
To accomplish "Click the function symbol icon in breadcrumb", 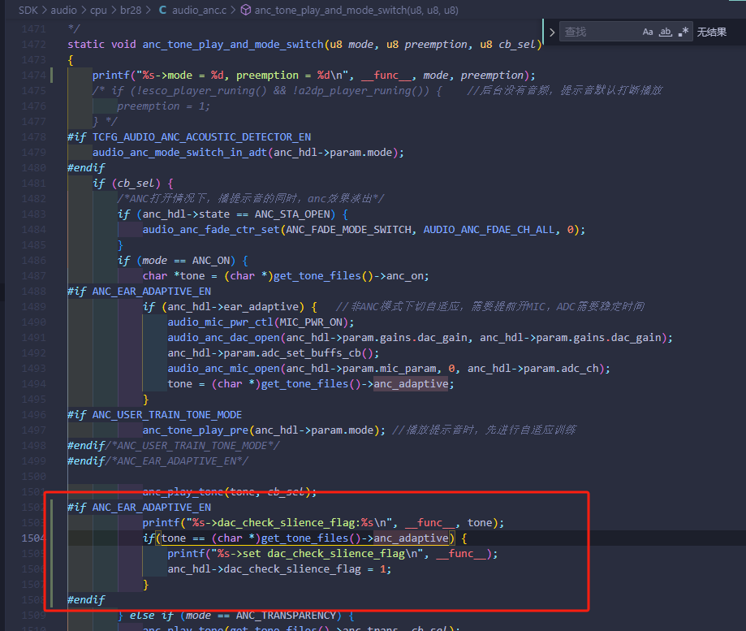I will coord(245,10).
